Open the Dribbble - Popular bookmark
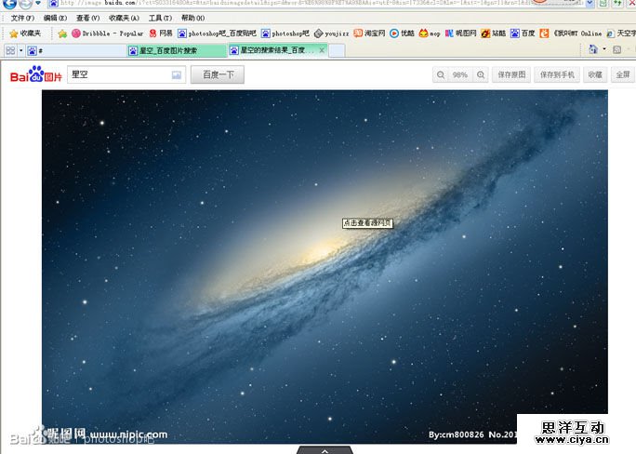 [x=108, y=33]
